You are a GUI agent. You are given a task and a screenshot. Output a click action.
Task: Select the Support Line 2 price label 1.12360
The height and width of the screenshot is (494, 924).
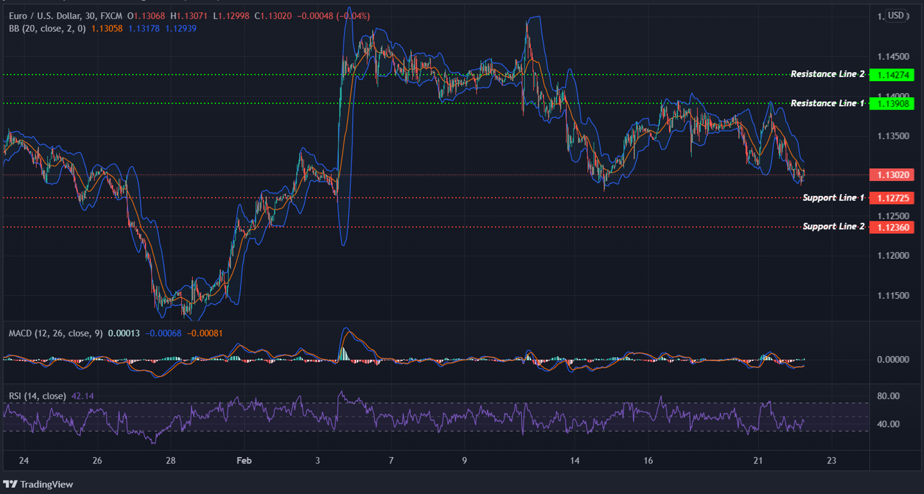tap(893, 227)
